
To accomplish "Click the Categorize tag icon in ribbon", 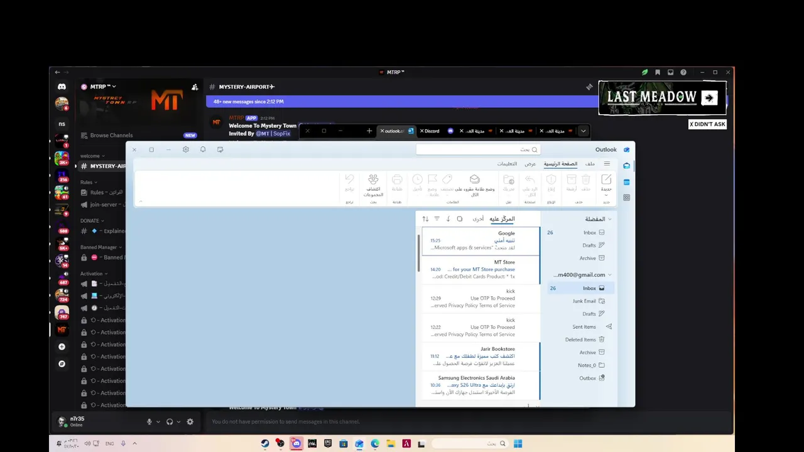I will click(x=447, y=180).
